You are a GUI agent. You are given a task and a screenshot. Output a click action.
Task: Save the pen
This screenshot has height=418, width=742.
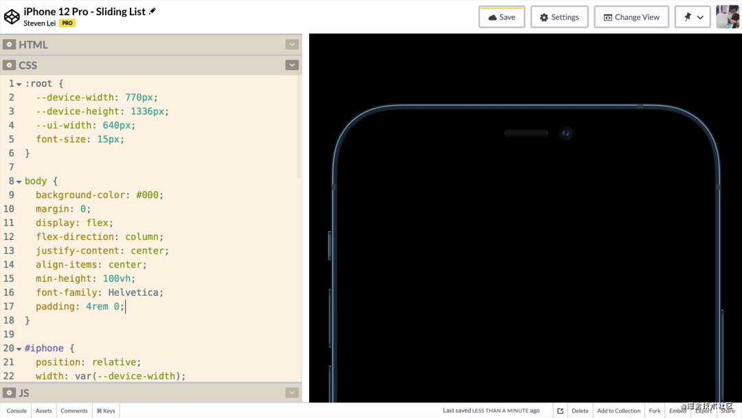502,17
